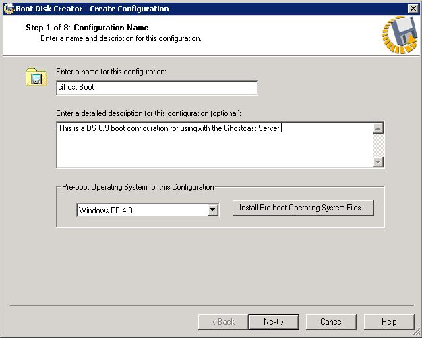The width and height of the screenshot is (422, 338).
Task: Click the Boot Disk Creator title bar icon
Action: (x=9, y=9)
